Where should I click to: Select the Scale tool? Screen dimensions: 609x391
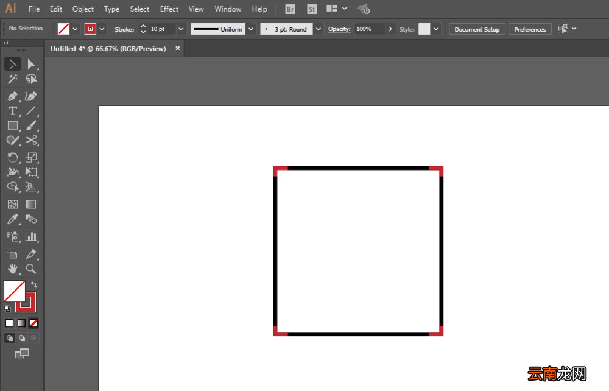click(x=31, y=157)
